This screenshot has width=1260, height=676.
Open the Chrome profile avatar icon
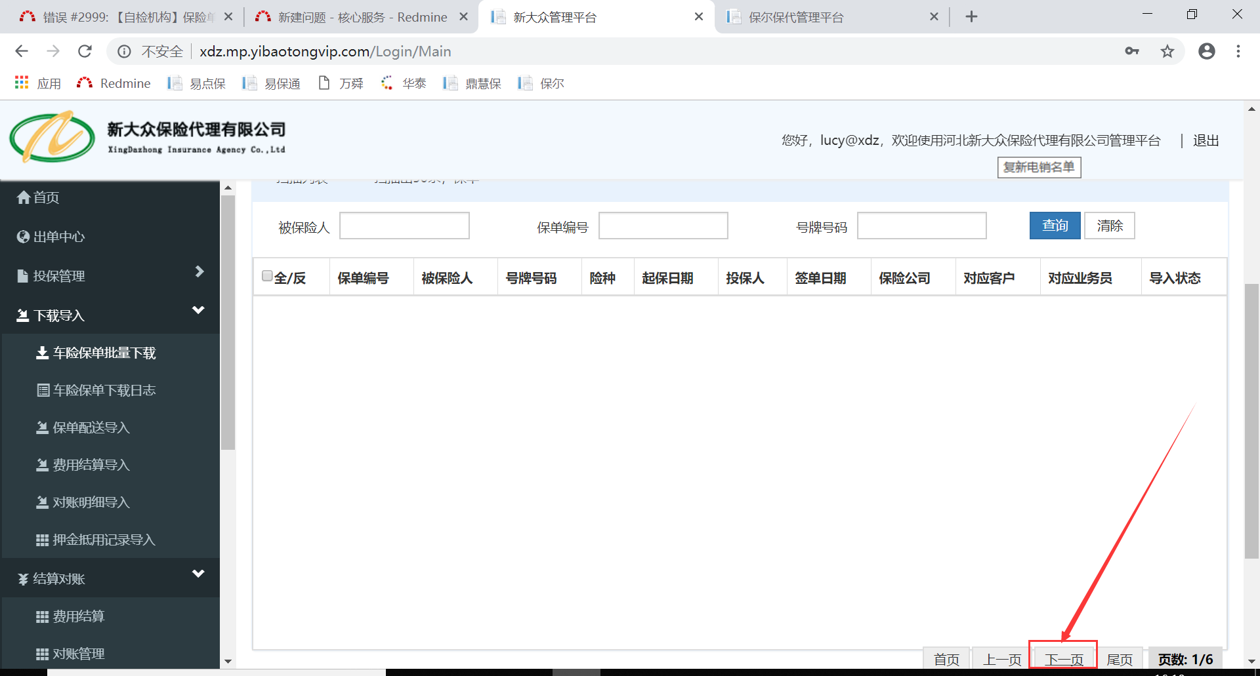1206,51
